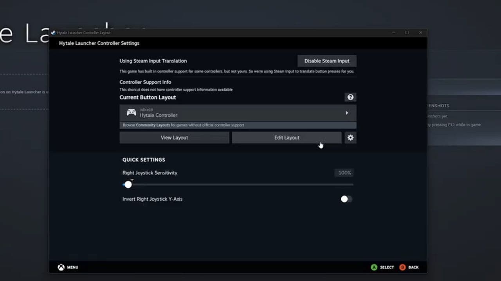Click the 100% sensitivity value field
This screenshot has width=501, height=281.
(x=344, y=173)
